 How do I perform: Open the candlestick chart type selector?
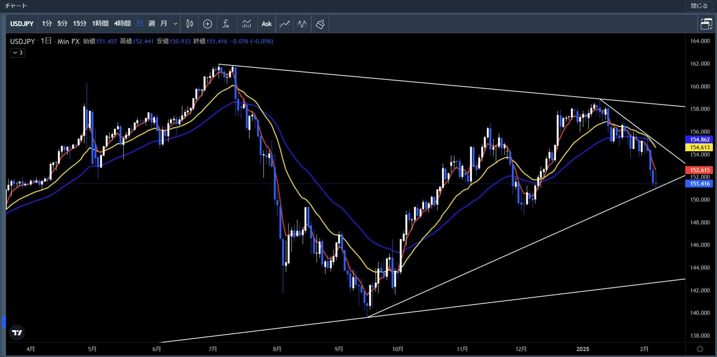coord(190,24)
